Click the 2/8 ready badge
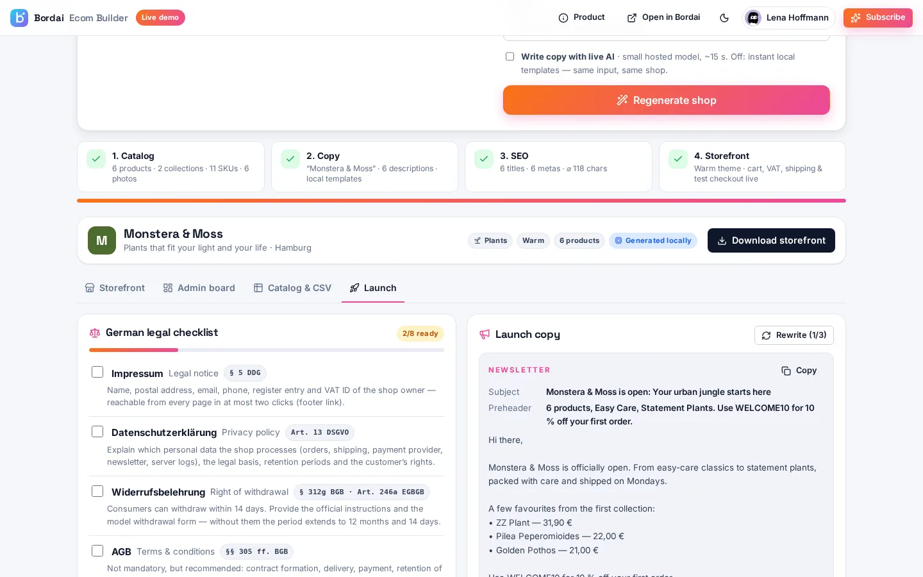The height and width of the screenshot is (577, 923). (420, 333)
